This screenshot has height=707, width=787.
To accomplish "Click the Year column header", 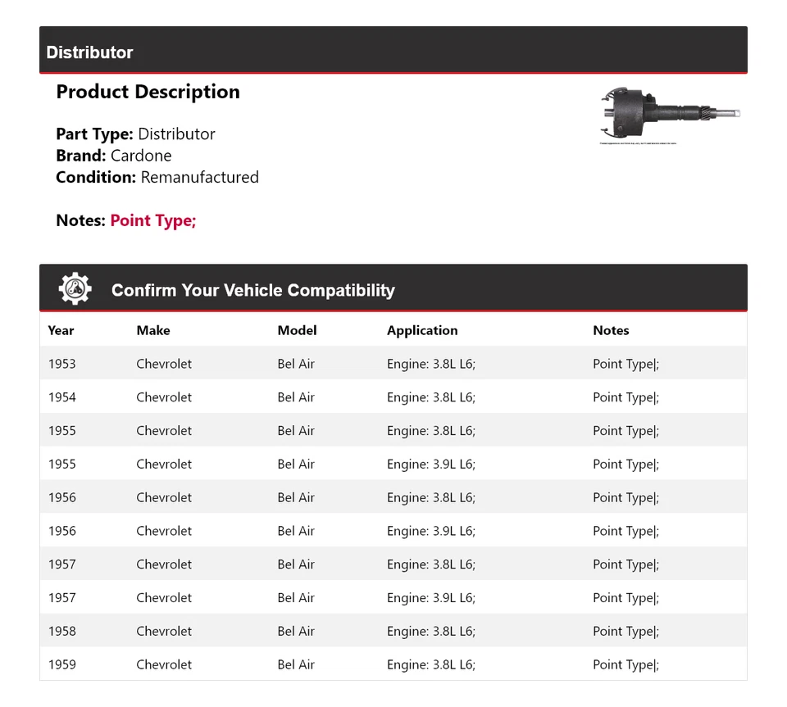I will pos(61,330).
